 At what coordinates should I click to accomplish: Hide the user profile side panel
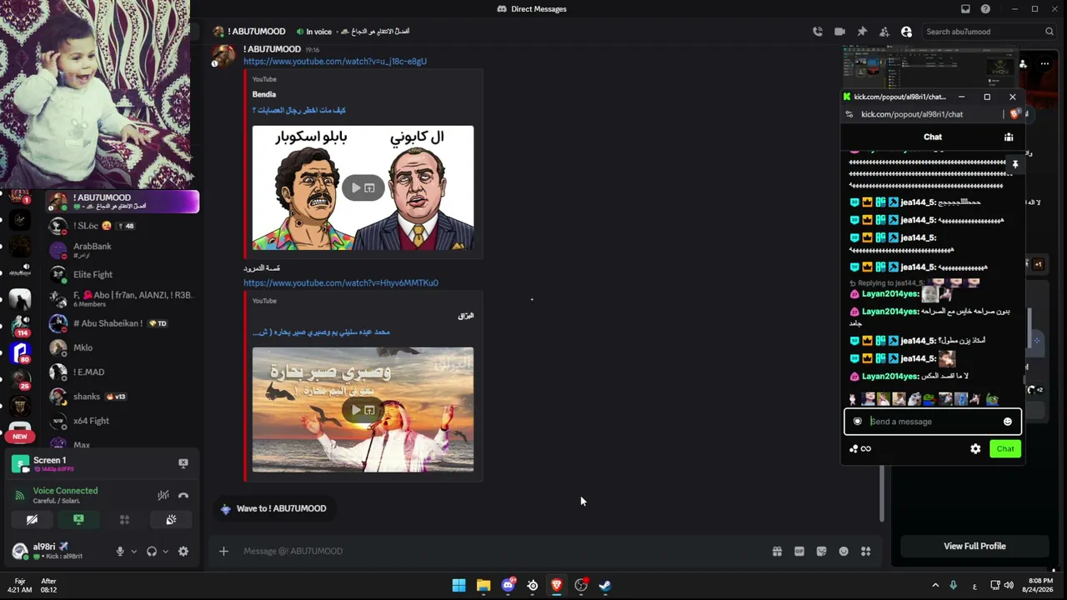[x=906, y=32]
